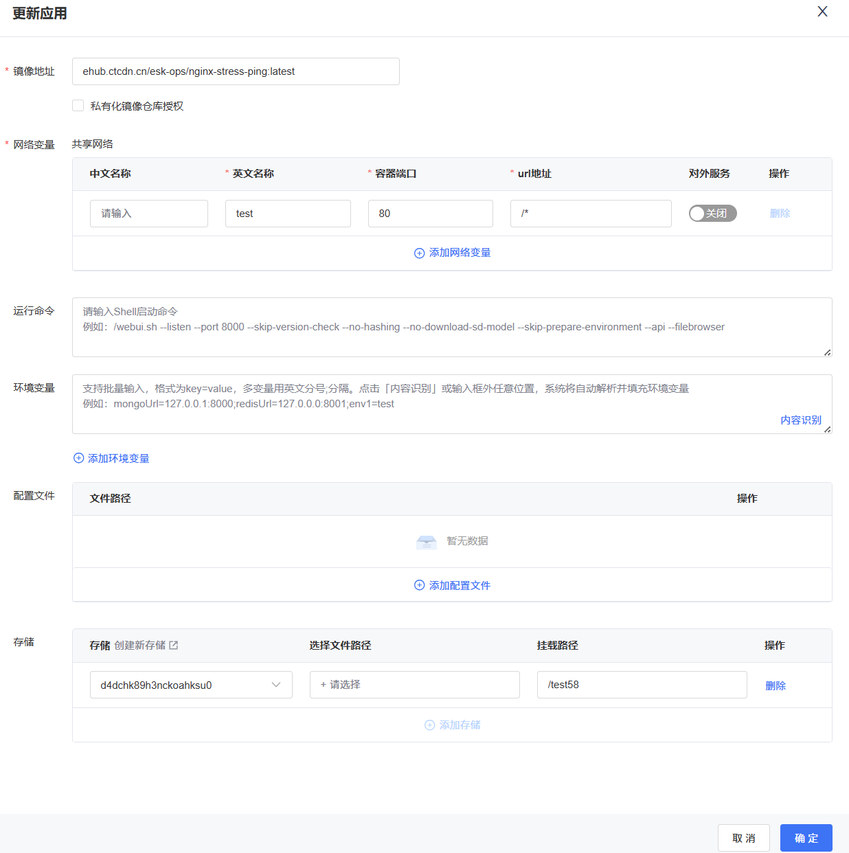The image size is (849, 853).
Task: Click the 网络变量 field label
Action: [34, 144]
